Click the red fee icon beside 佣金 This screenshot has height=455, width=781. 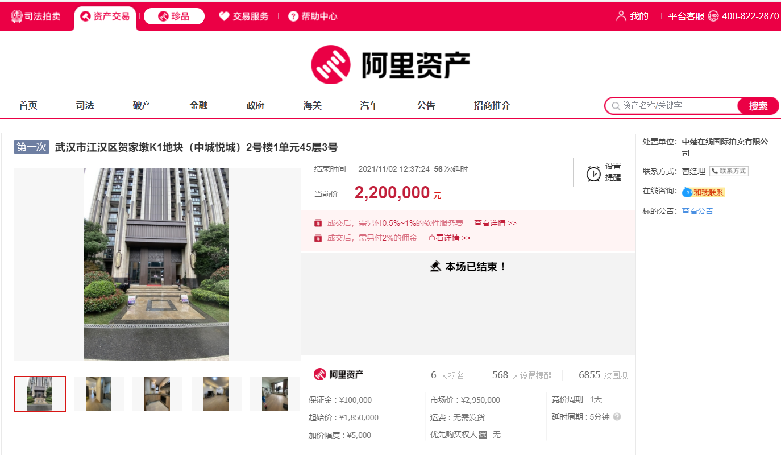[318, 238]
